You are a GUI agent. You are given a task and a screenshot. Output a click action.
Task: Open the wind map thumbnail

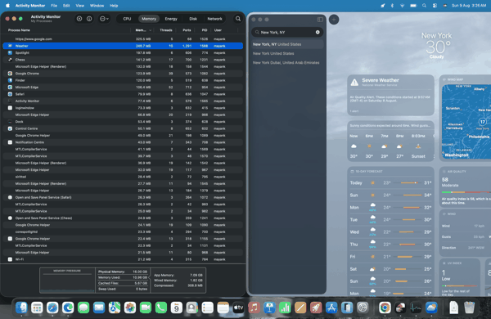(466, 121)
